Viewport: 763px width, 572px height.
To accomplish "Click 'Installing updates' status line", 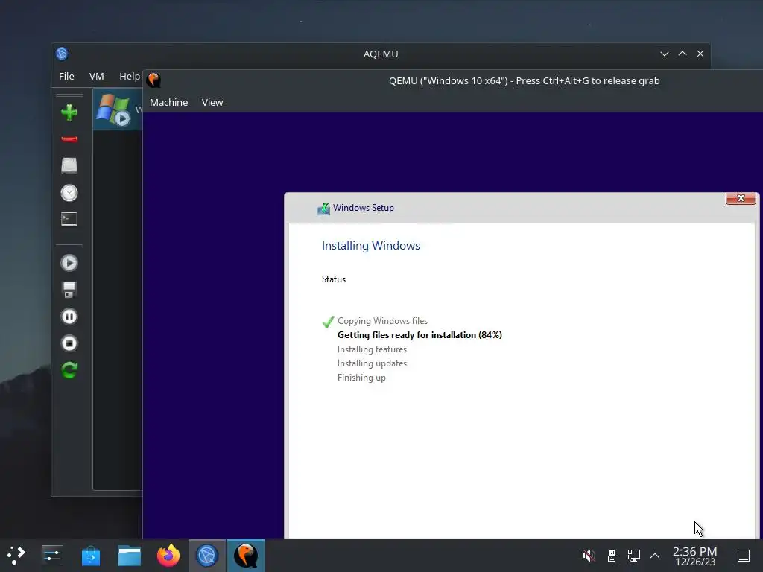I will click(x=372, y=363).
